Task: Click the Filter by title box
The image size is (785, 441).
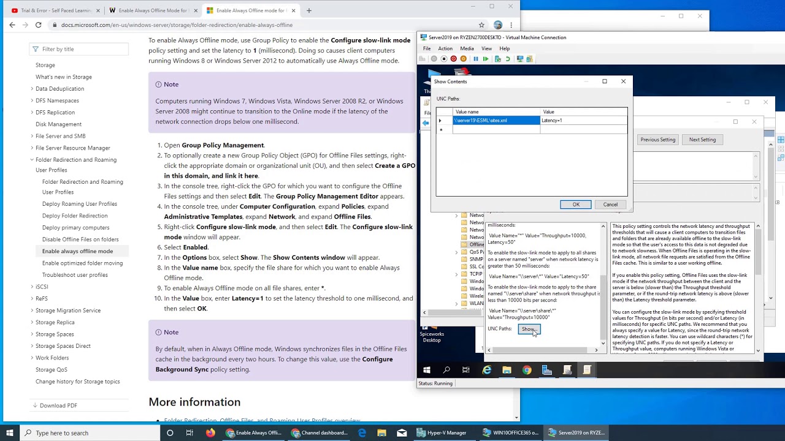Action: click(x=78, y=49)
